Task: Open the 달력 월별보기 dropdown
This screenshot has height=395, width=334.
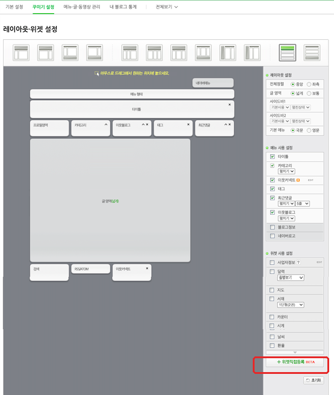Action: 291,277
